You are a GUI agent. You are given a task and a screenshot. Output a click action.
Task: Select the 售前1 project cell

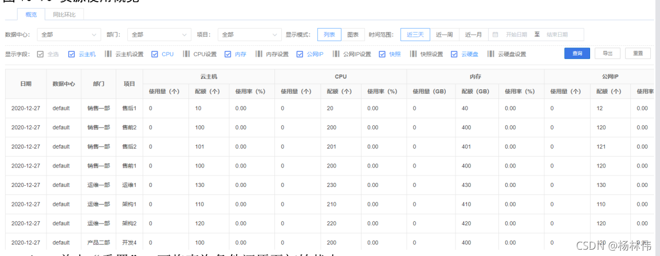tap(129, 166)
